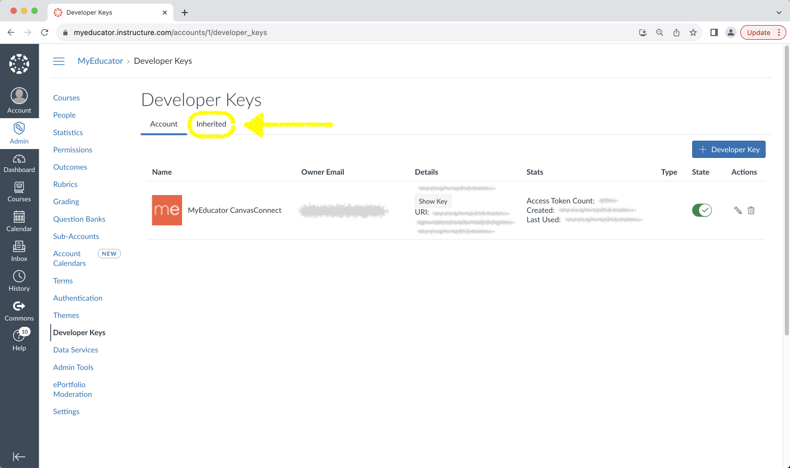Open the Sub-Accounts link
790x468 pixels.
(76, 236)
